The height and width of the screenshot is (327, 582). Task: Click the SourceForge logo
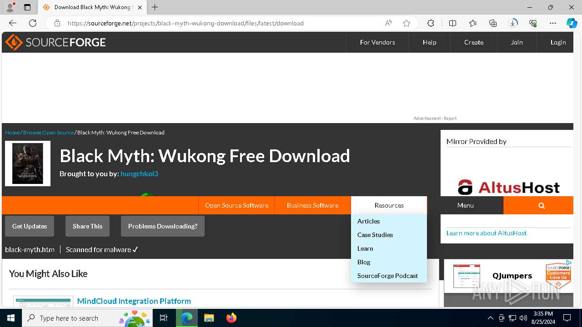coord(55,42)
